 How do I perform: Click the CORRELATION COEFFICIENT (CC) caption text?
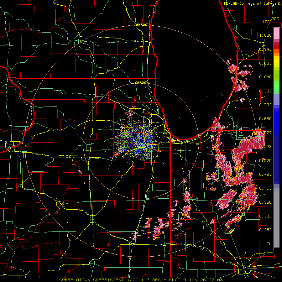pyautogui.click(x=99, y=280)
